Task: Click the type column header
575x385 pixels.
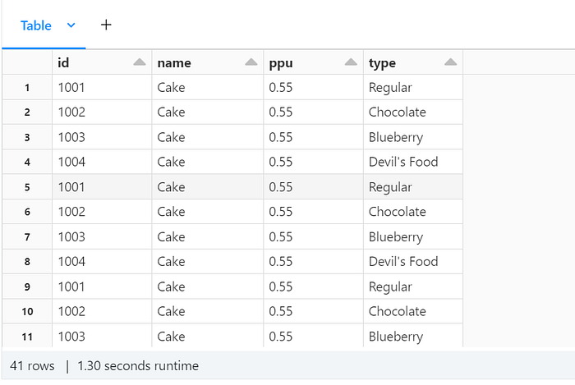Action: (x=382, y=62)
